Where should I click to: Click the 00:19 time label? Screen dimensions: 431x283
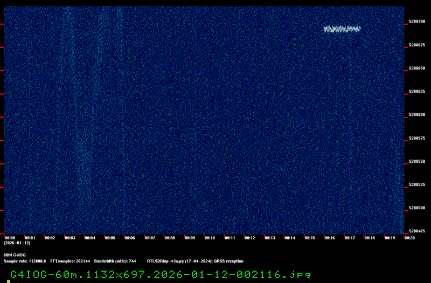point(390,238)
